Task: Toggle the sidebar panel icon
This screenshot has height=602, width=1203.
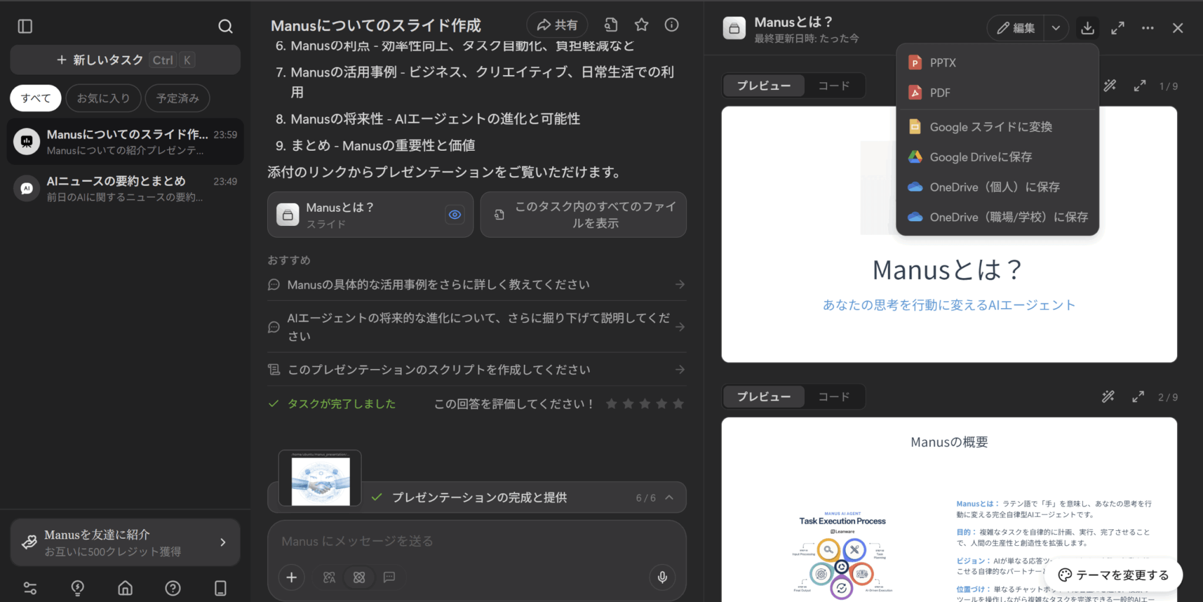Action: pos(25,26)
